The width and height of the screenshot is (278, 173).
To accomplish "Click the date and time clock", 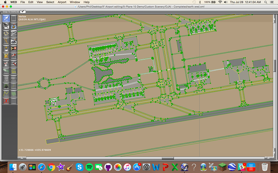I will click(245, 2).
